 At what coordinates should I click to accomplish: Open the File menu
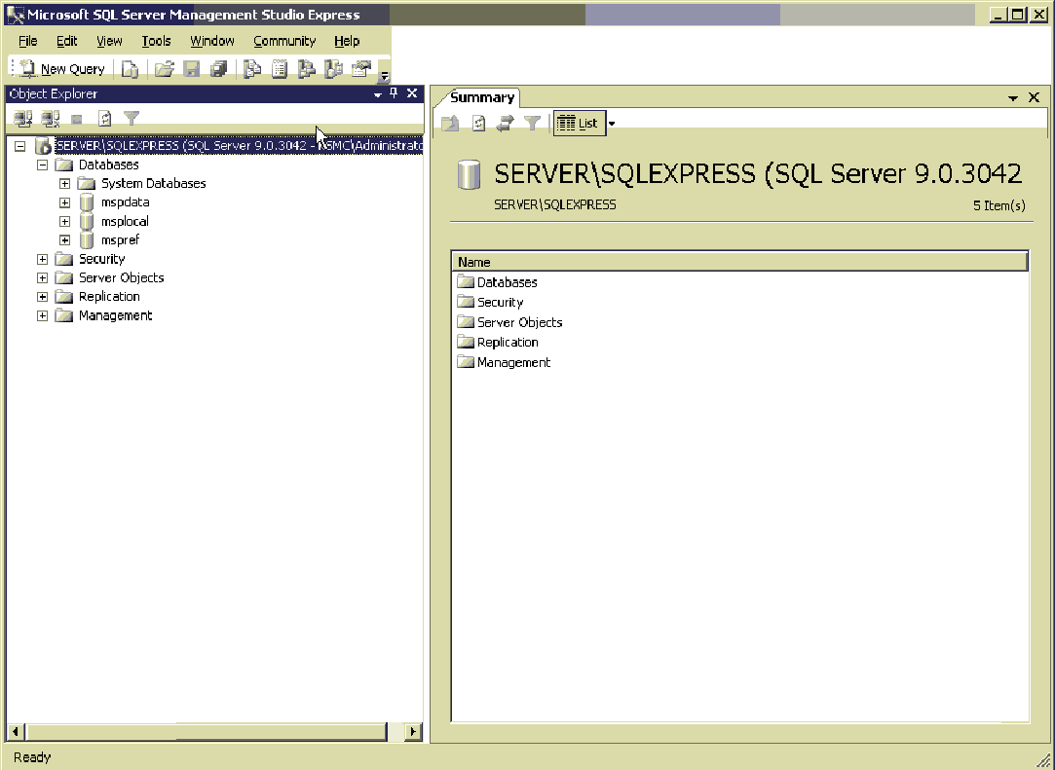coord(27,41)
